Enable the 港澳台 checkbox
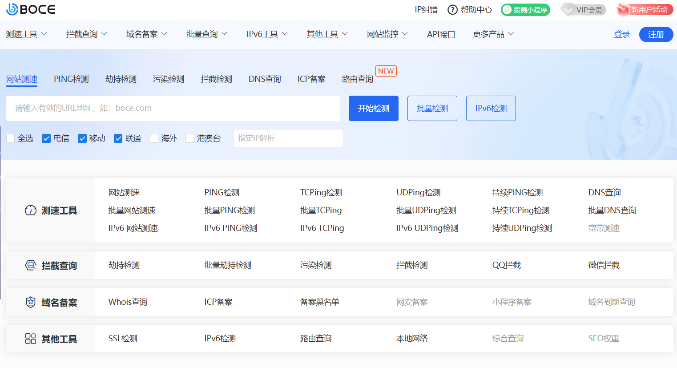The image size is (677, 368). (190, 138)
